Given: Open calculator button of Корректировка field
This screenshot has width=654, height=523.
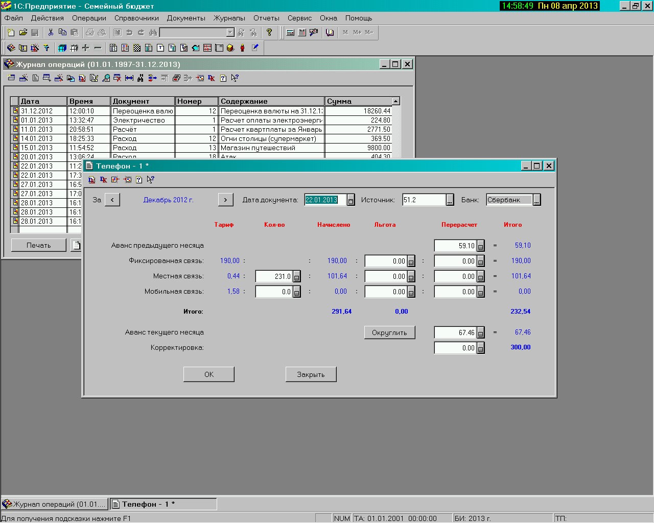Looking at the screenshot, I should coord(481,348).
